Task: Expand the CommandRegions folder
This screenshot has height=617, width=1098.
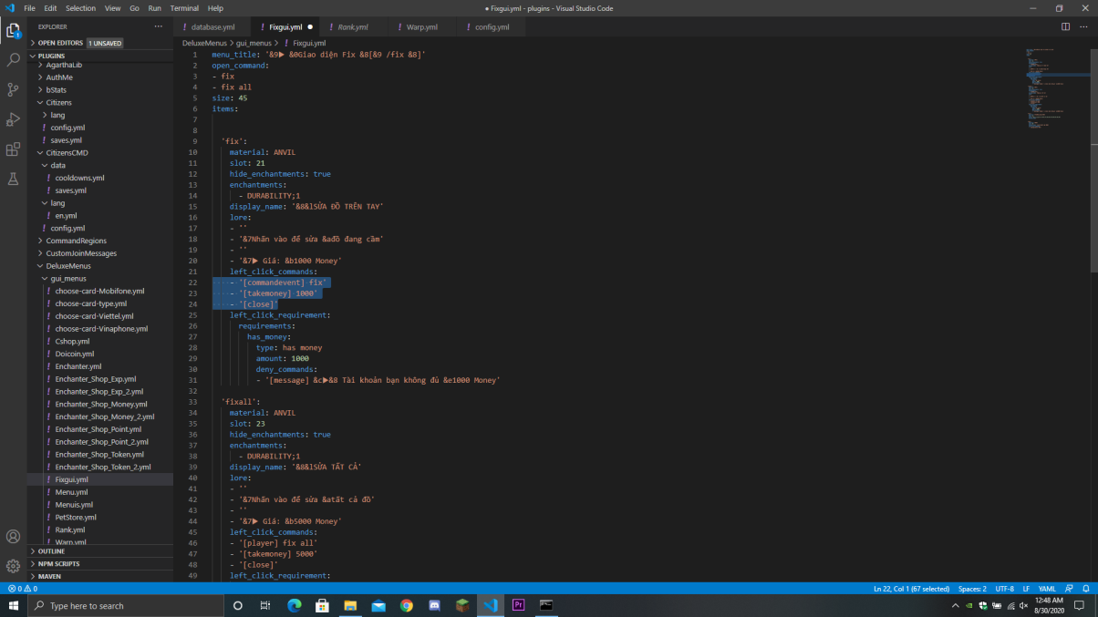Action: coord(76,241)
